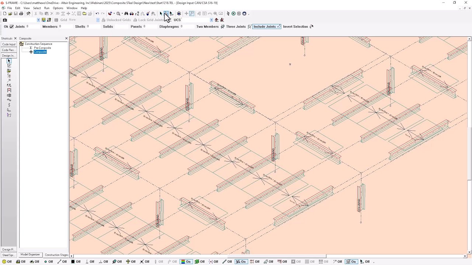Screen dimensions: 472x265
Task: Click the Invert Selection icon
Action: [x=311, y=26]
